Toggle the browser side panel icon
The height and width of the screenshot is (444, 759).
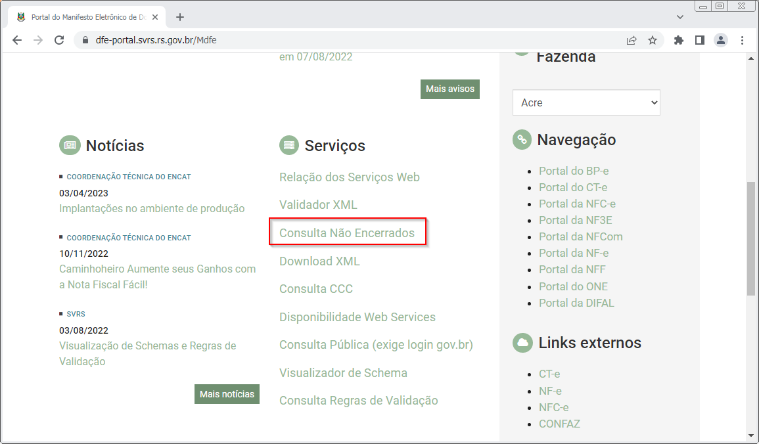(x=699, y=40)
